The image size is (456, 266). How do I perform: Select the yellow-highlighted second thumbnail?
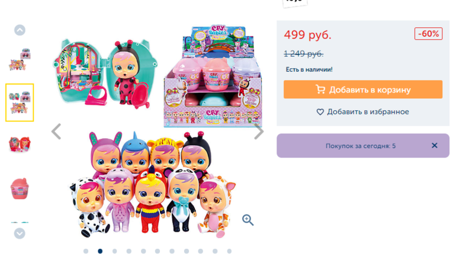(20, 102)
